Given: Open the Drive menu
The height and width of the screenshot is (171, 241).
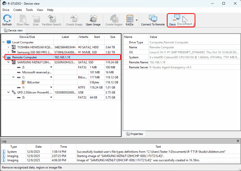Looking at the screenshot, I should [x=6, y=10].
